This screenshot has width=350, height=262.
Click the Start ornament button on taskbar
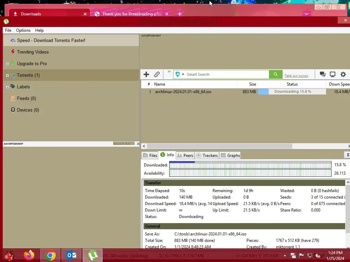coord(9,256)
